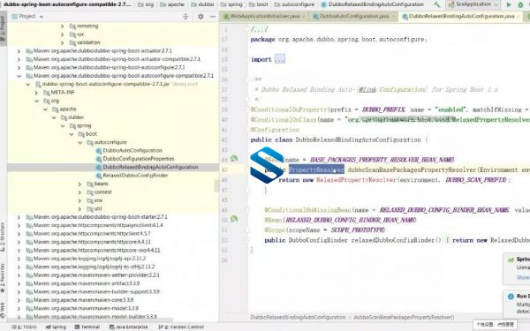Viewport: 530px width, 331px height.
Task: Select DubboRelaxedBindingAutoConfiguration.java editor tab
Action: coord(461,16)
